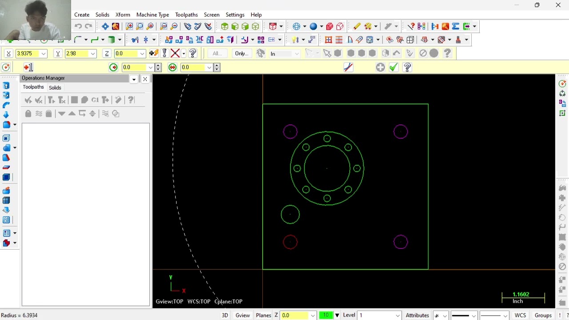Open the line style dropdown in status bar

[474, 316]
